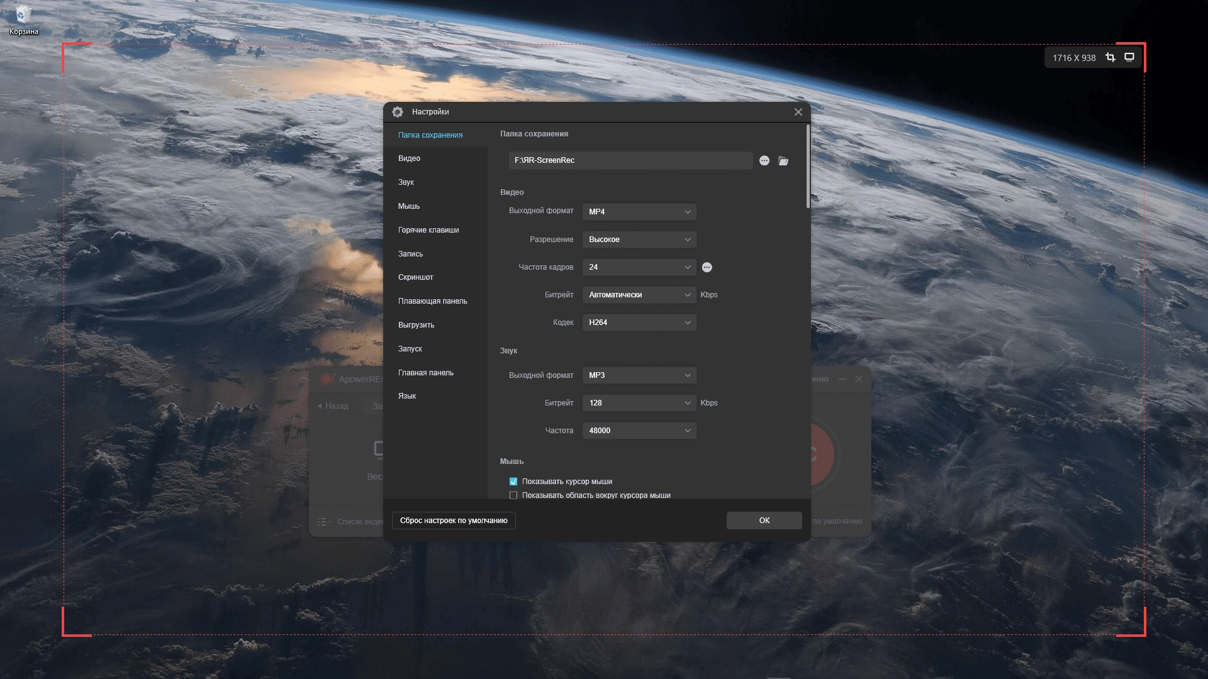Select Запись in settings sidebar
This screenshot has width=1208, height=679.
tap(435, 254)
